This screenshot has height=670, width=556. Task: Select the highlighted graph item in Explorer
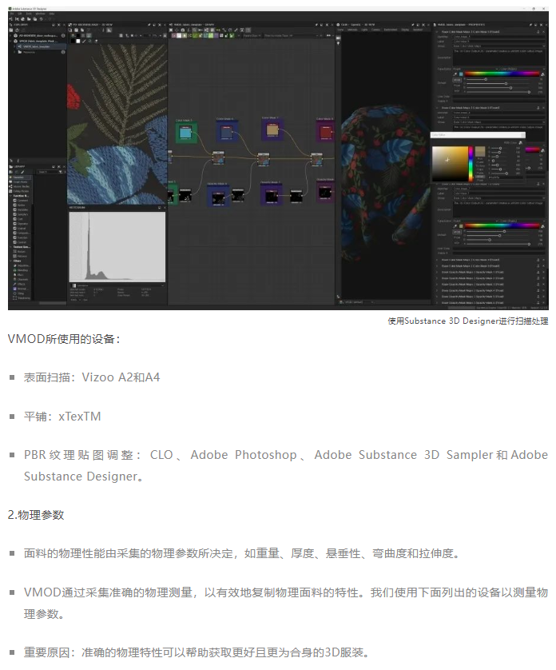pos(42,46)
